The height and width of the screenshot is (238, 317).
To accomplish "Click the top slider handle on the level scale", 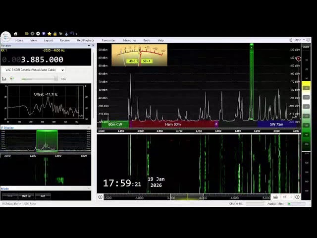I will tap(306, 88).
